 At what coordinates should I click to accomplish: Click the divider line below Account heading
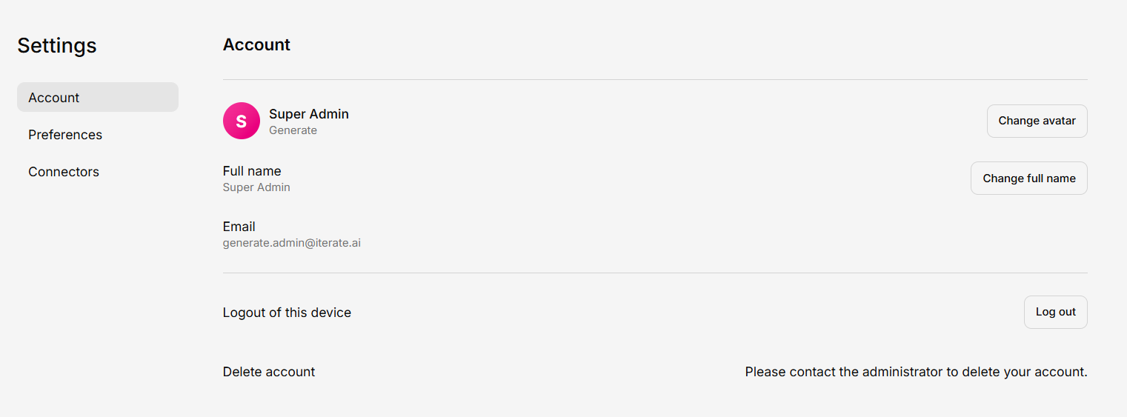pyautogui.click(x=655, y=79)
